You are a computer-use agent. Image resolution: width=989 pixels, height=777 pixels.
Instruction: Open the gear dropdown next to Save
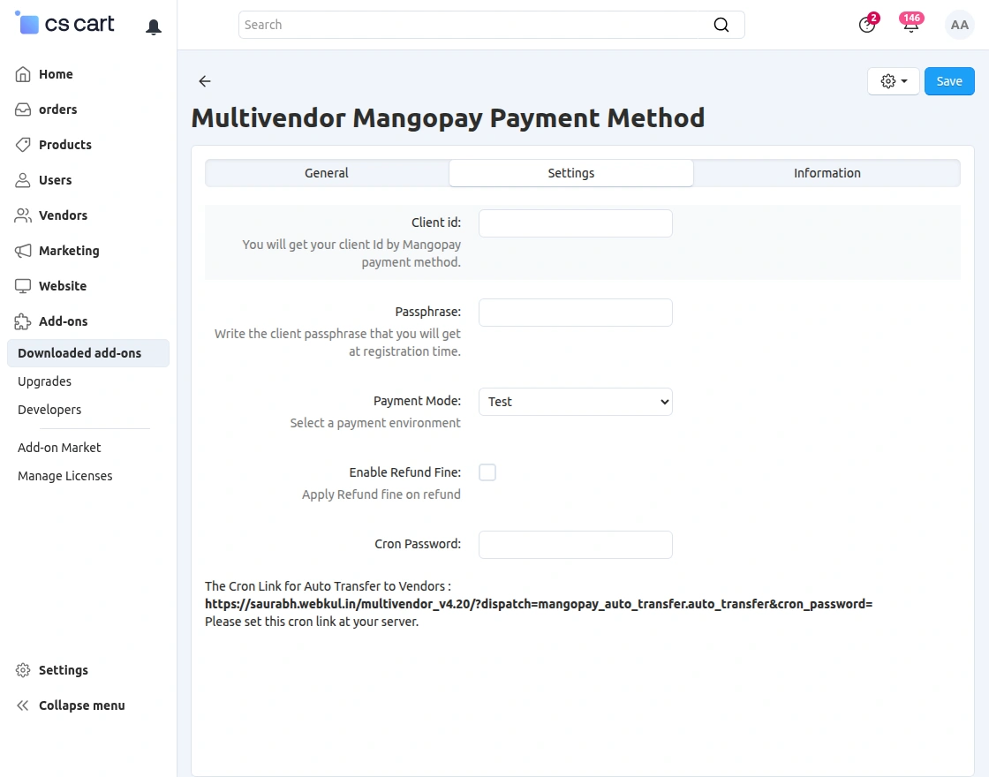pyautogui.click(x=893, y=81)
